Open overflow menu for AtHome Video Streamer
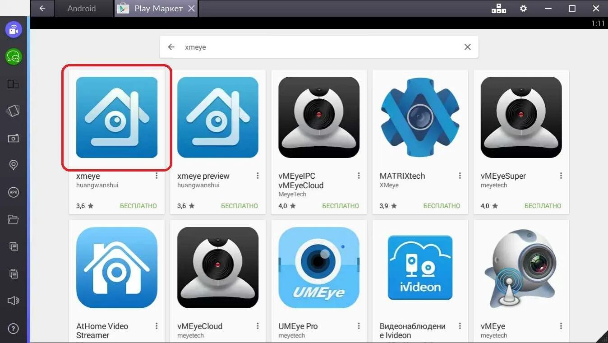Viewport: 608px width, 343px height. coord(157,326)
